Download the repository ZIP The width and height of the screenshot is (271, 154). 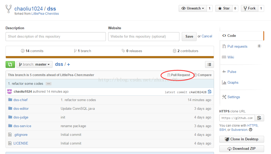[x=242, y=149]
